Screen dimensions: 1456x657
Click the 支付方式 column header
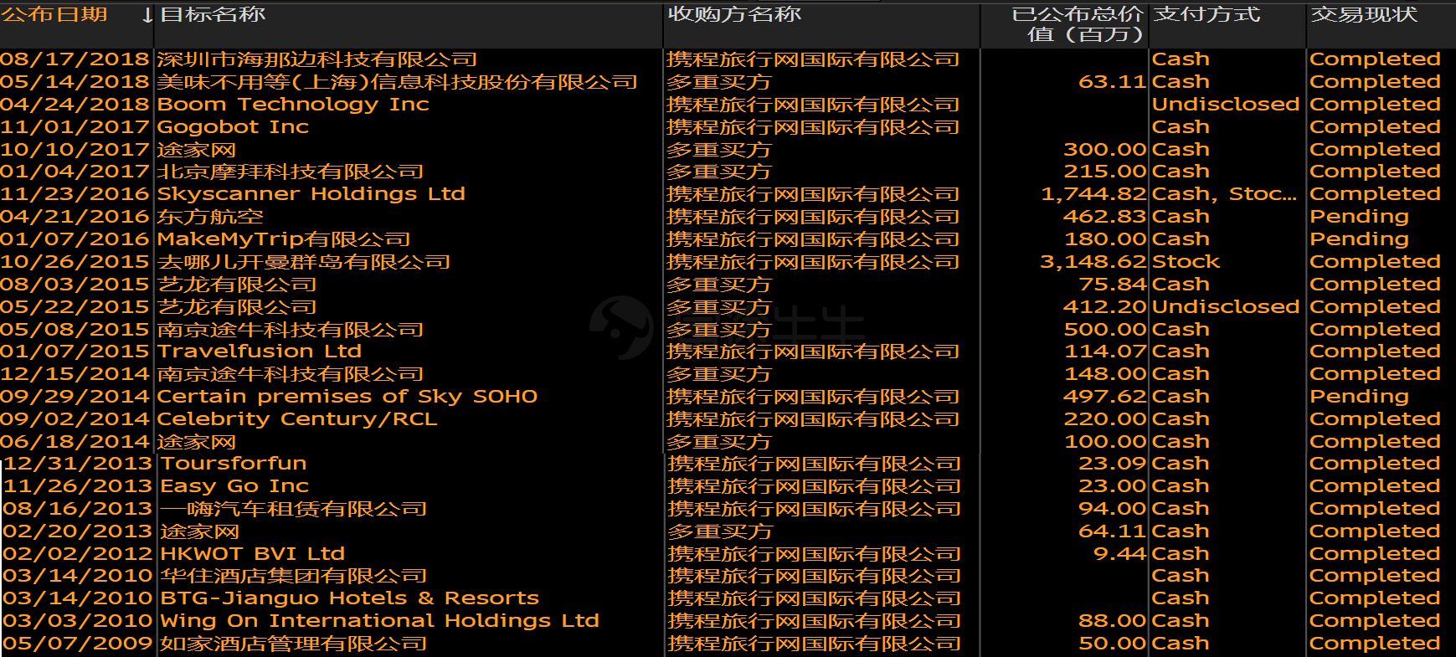click(x=1206, y=14)
